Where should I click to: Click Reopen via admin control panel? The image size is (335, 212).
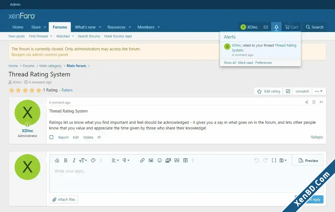point(40,55)
